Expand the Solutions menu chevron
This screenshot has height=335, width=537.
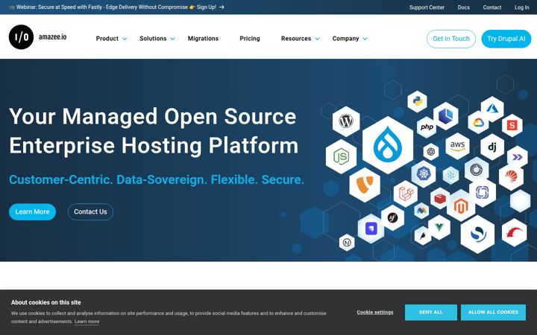click(172, 39)
